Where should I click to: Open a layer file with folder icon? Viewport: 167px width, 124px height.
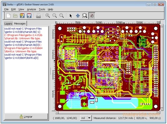pyautogui.click(x=15, y=16)
